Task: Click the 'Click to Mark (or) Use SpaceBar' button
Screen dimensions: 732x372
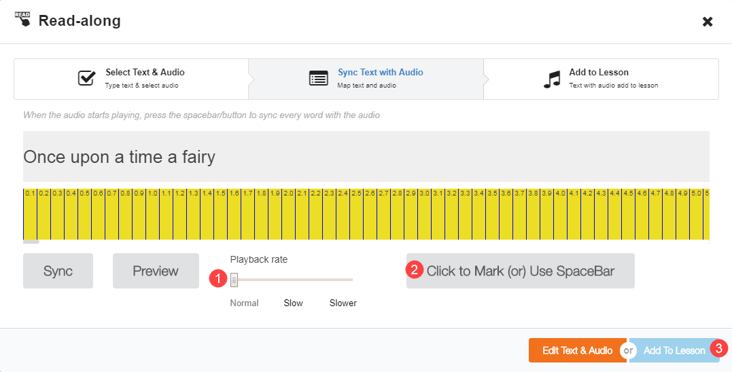Action: coord(521,272)
